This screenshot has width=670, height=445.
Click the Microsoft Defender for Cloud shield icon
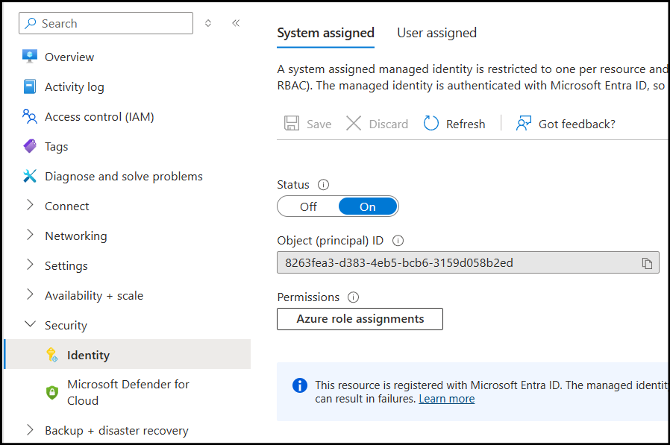52,392
